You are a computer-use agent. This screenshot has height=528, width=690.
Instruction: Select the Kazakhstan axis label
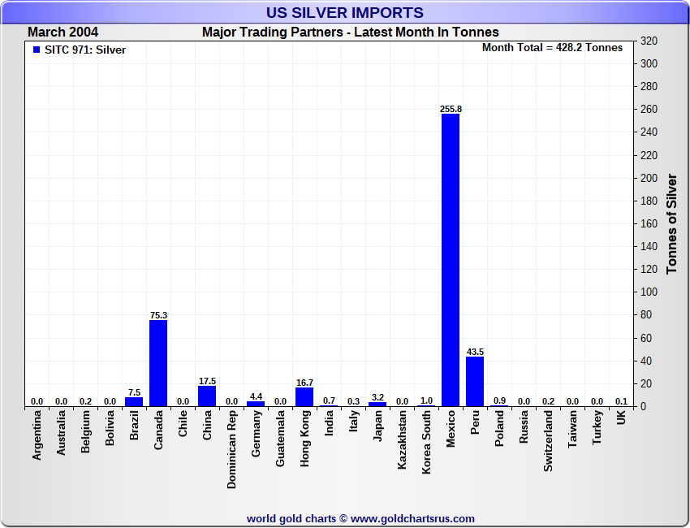[x=403, y=439]
